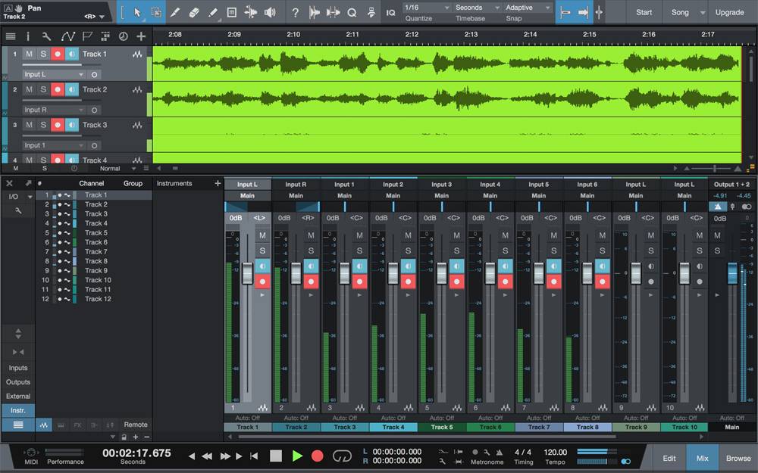Disarm record on mixer channel Track 5
The image size is (758, 473).
pos(457,282)
